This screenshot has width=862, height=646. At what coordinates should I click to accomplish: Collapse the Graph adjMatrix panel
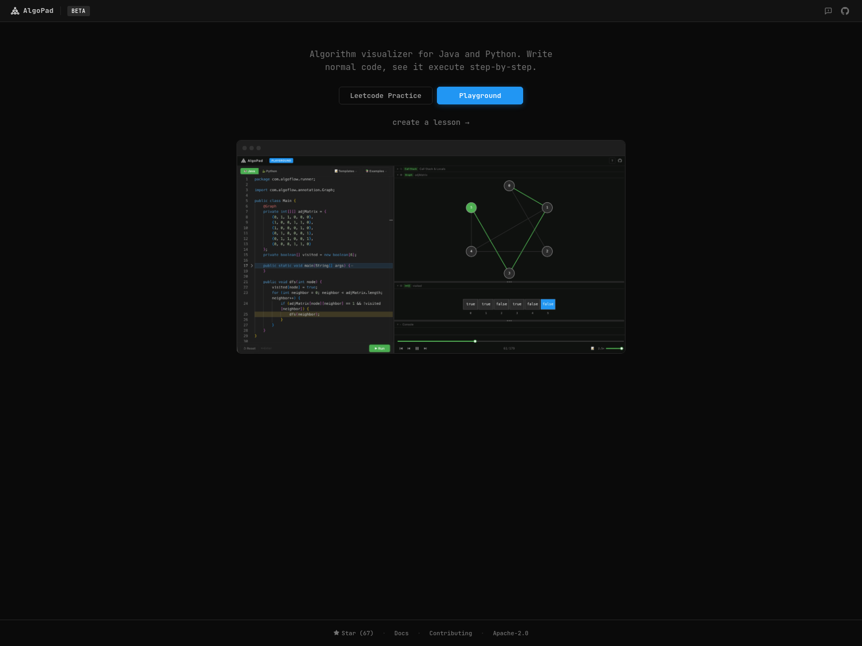tap(398, 175)
